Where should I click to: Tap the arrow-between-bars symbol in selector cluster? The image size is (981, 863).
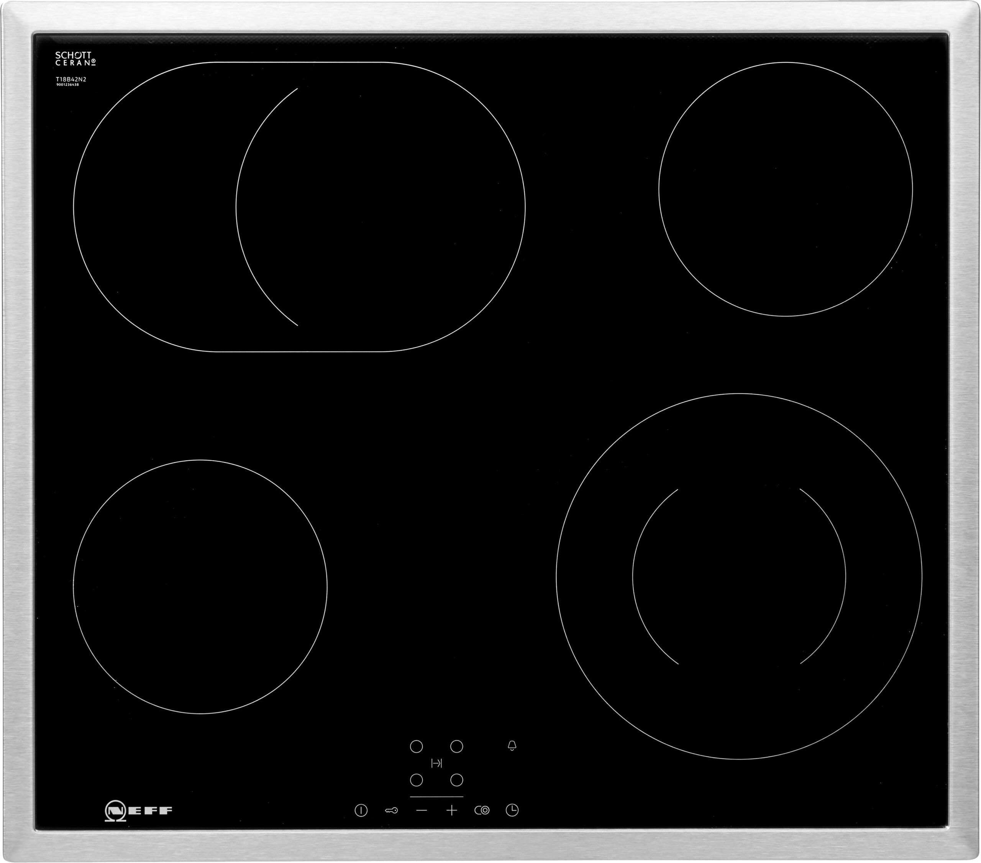436,763
